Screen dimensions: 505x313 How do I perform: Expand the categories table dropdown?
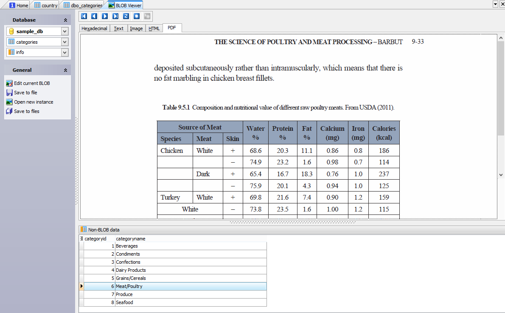[x=65, y=42]
